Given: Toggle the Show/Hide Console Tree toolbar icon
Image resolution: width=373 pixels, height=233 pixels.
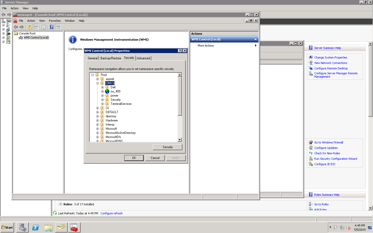Looking at the screenshot, I should click(x=36, y=27).
